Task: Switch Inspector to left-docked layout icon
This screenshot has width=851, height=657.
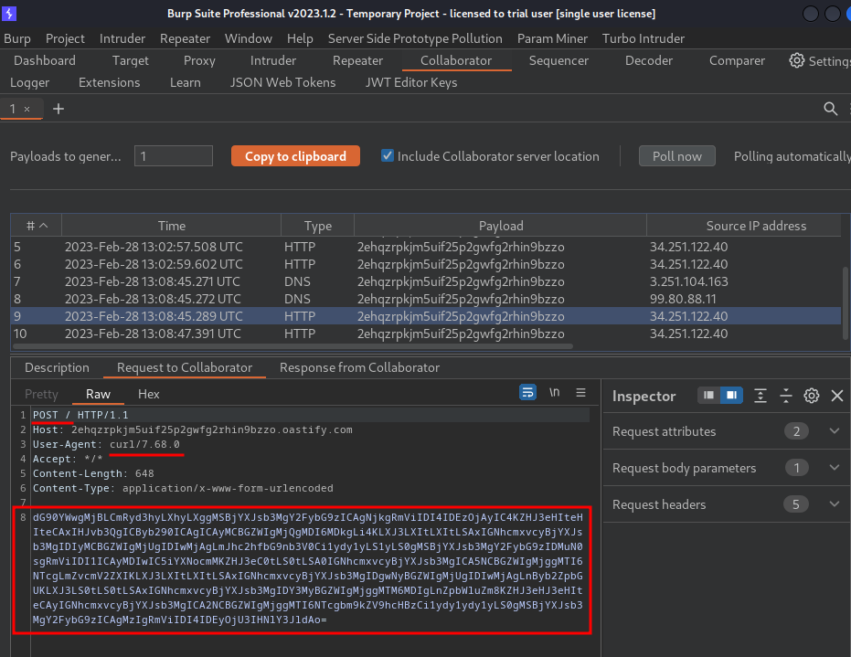Action: tap(708, 395)
